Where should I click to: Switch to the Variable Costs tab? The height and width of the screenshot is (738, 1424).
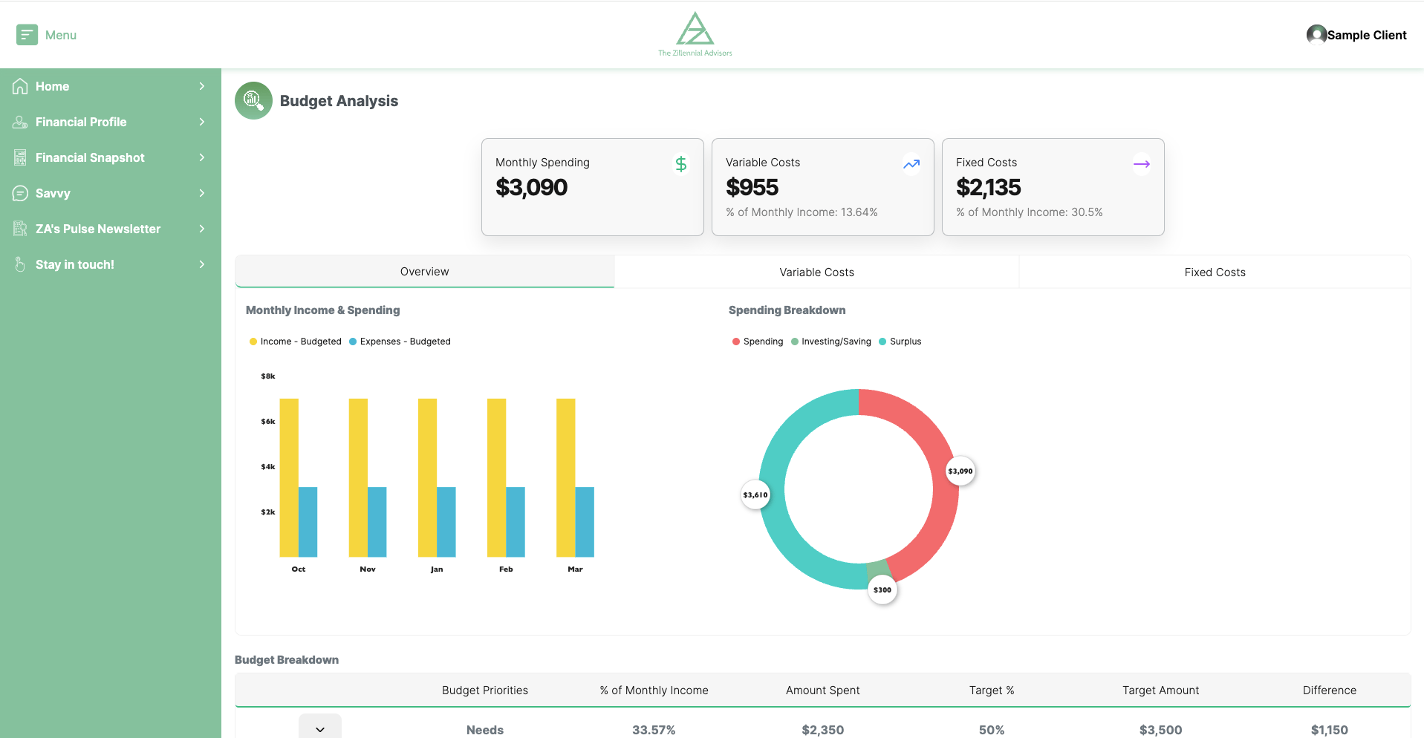816,272
